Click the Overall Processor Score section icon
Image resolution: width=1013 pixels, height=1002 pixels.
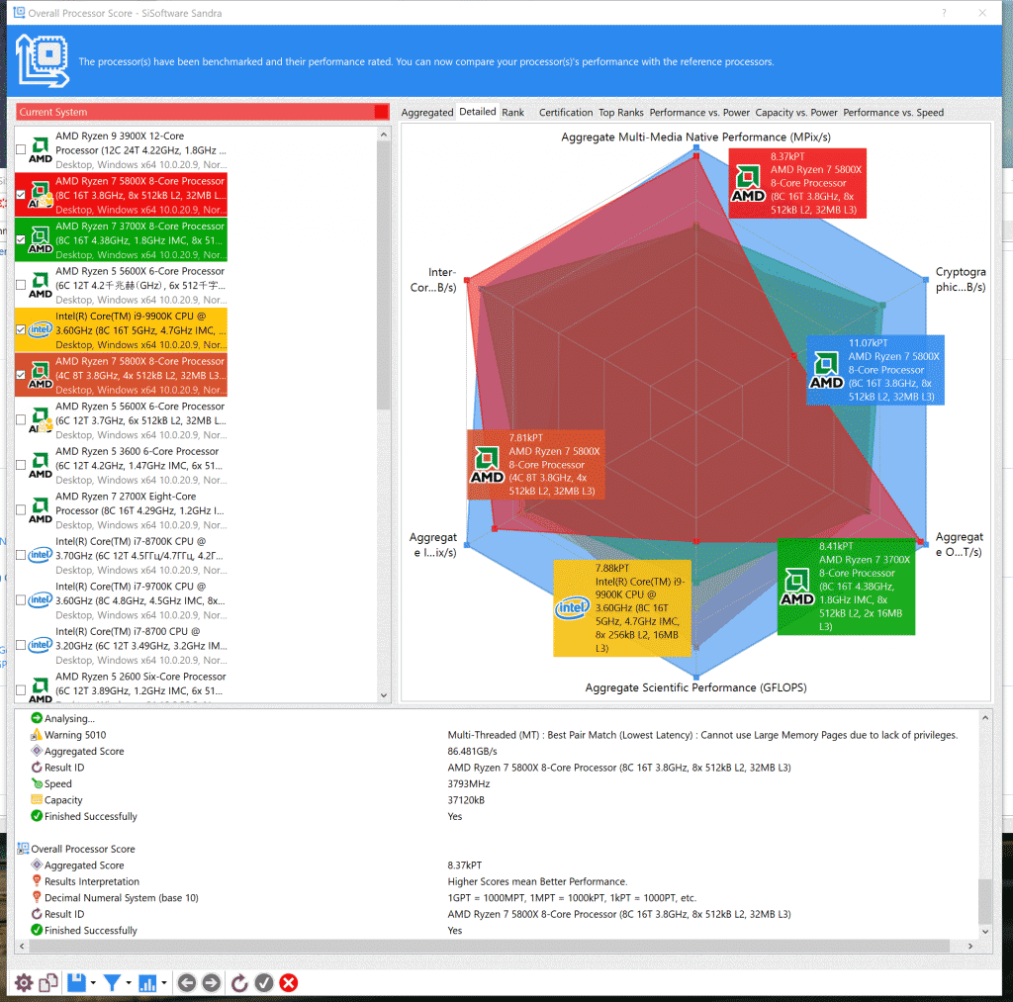pyautogui.click(x=23, y=849)
